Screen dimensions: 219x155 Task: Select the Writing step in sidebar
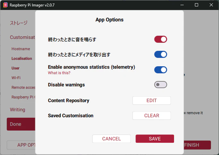(x=17, y=110)
